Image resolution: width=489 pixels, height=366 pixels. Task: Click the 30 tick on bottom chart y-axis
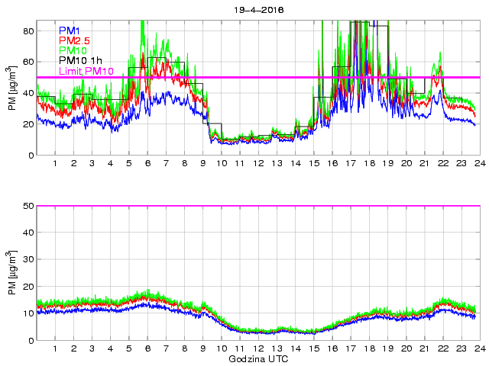[x=27, y=259]
